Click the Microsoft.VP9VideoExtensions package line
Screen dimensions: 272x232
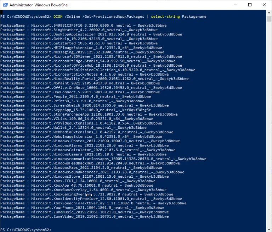[x=81, y=123]
